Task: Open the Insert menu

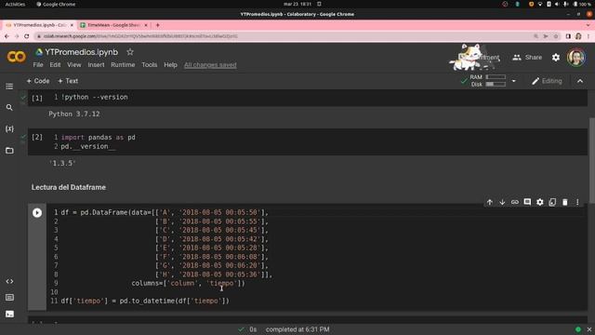Action: [x=96, y=65]
